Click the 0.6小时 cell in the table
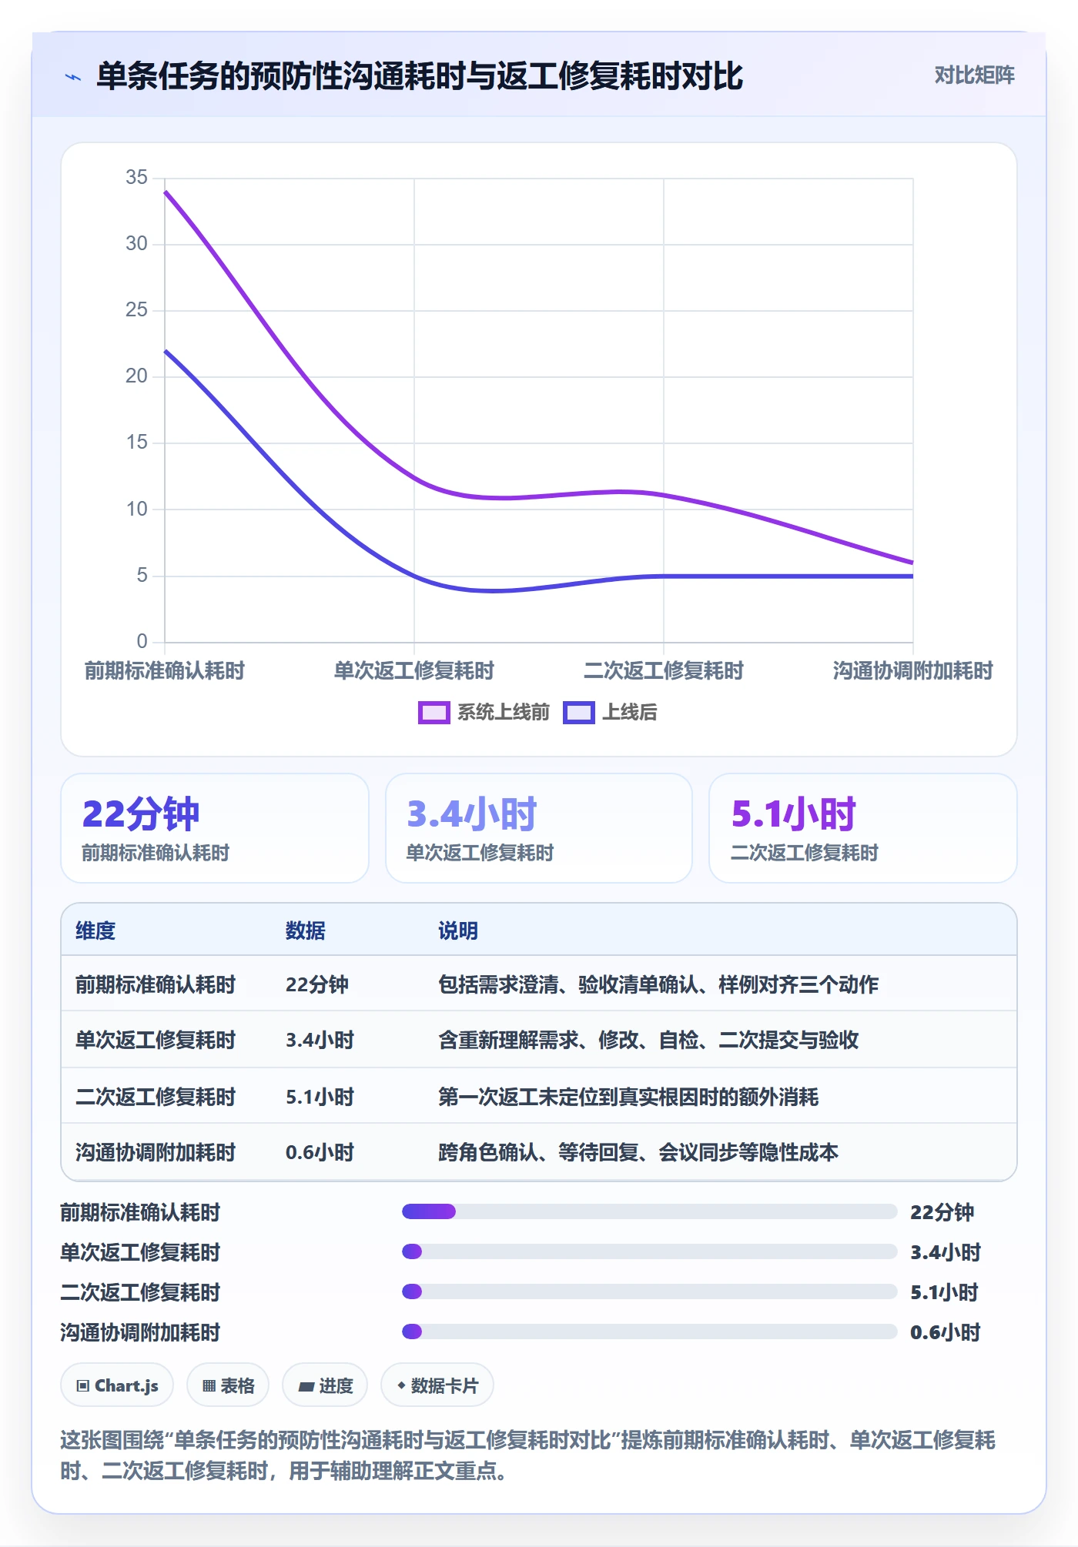 (320, 1152)
